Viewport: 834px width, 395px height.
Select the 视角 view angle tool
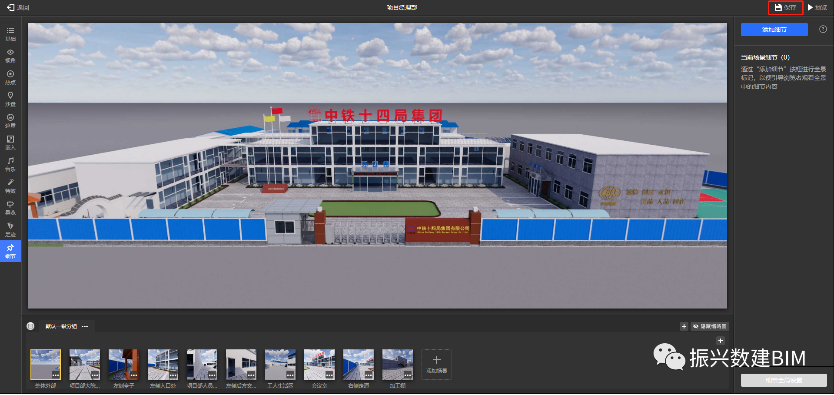[10, 56]
